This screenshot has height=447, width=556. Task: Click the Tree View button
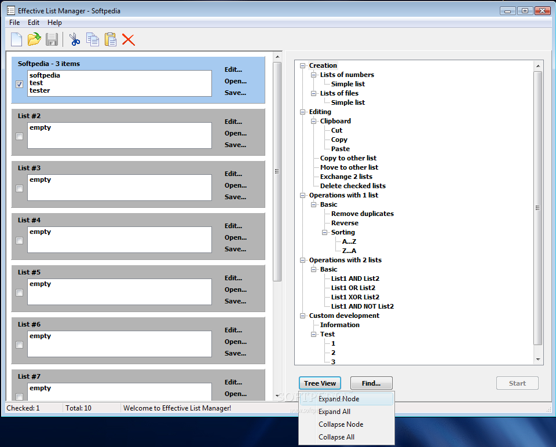pos(320,383)
